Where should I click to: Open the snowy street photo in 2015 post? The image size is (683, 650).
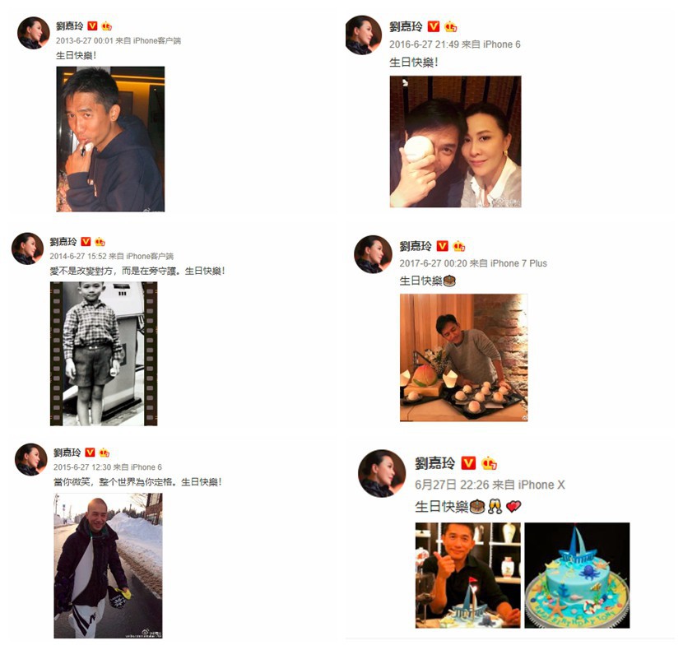coord(108,565)
